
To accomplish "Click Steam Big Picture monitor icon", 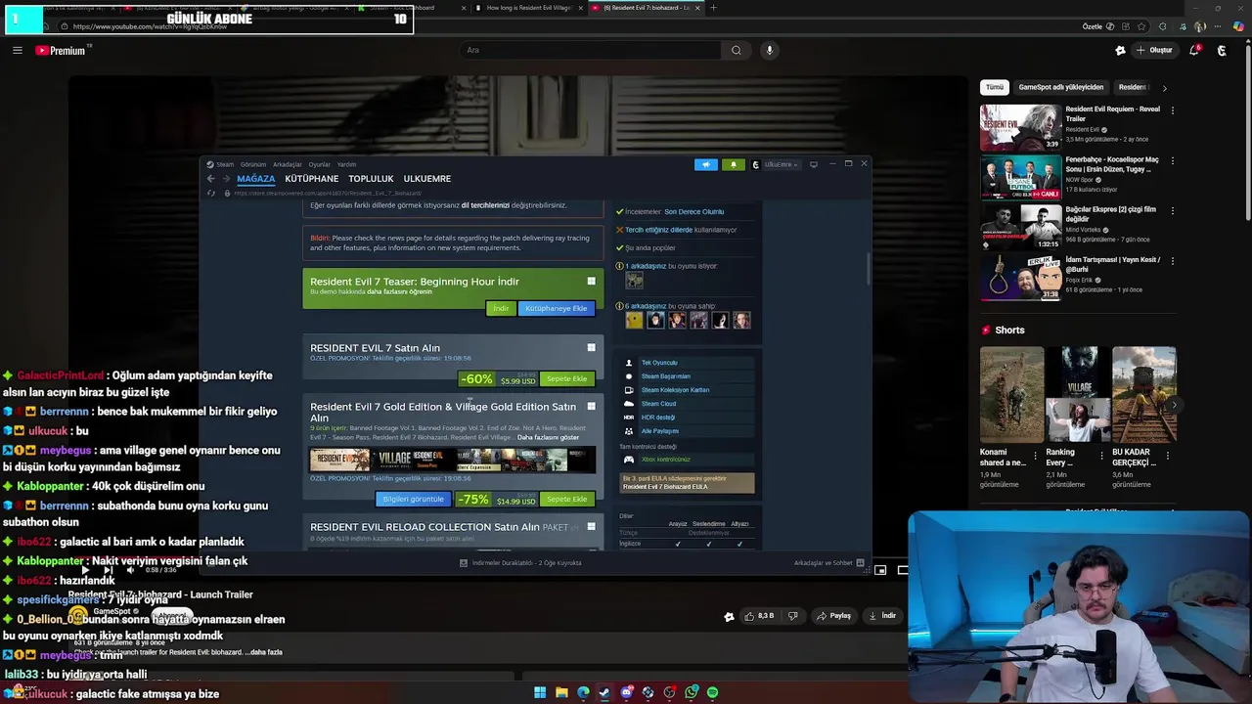I will (x=813, y=164).
